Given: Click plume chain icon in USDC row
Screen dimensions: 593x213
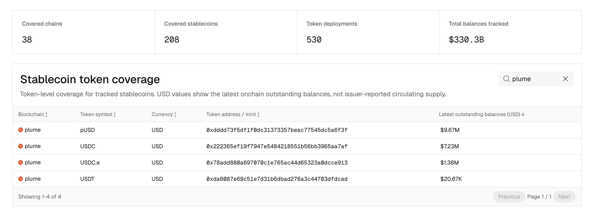Looking at the screenshot, I should [21, 146].
